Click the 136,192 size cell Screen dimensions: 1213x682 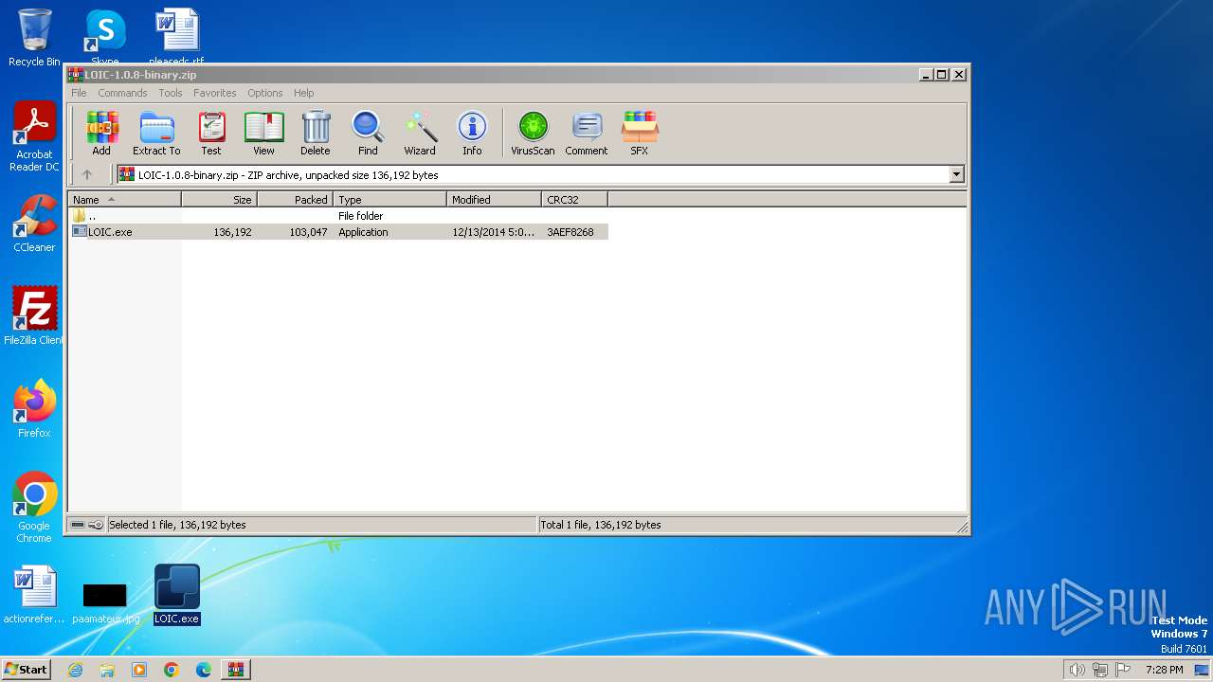pos(232,232)
